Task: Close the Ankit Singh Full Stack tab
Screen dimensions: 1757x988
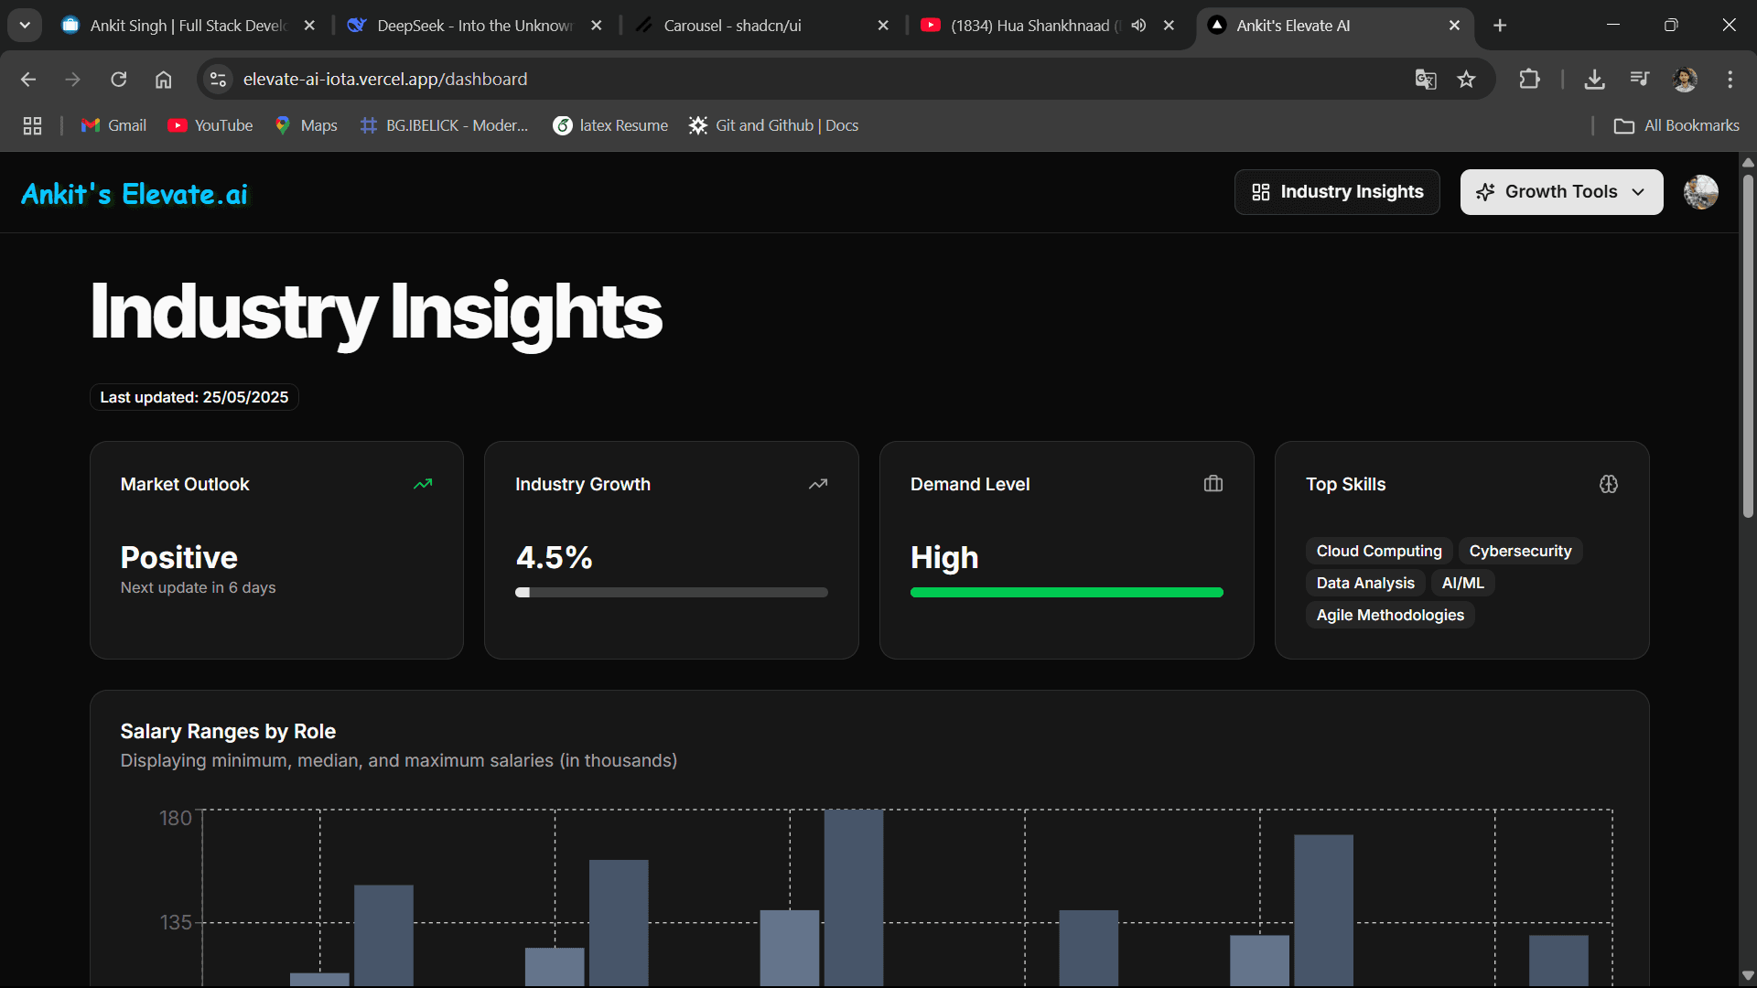Action: (309, 26)
